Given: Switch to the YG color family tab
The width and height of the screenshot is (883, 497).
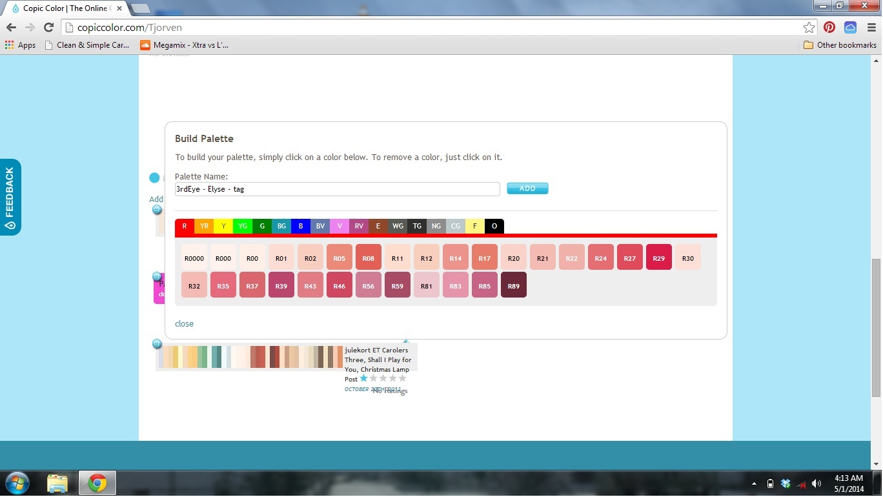Looking at the screenshot, I should click(243, 227).
